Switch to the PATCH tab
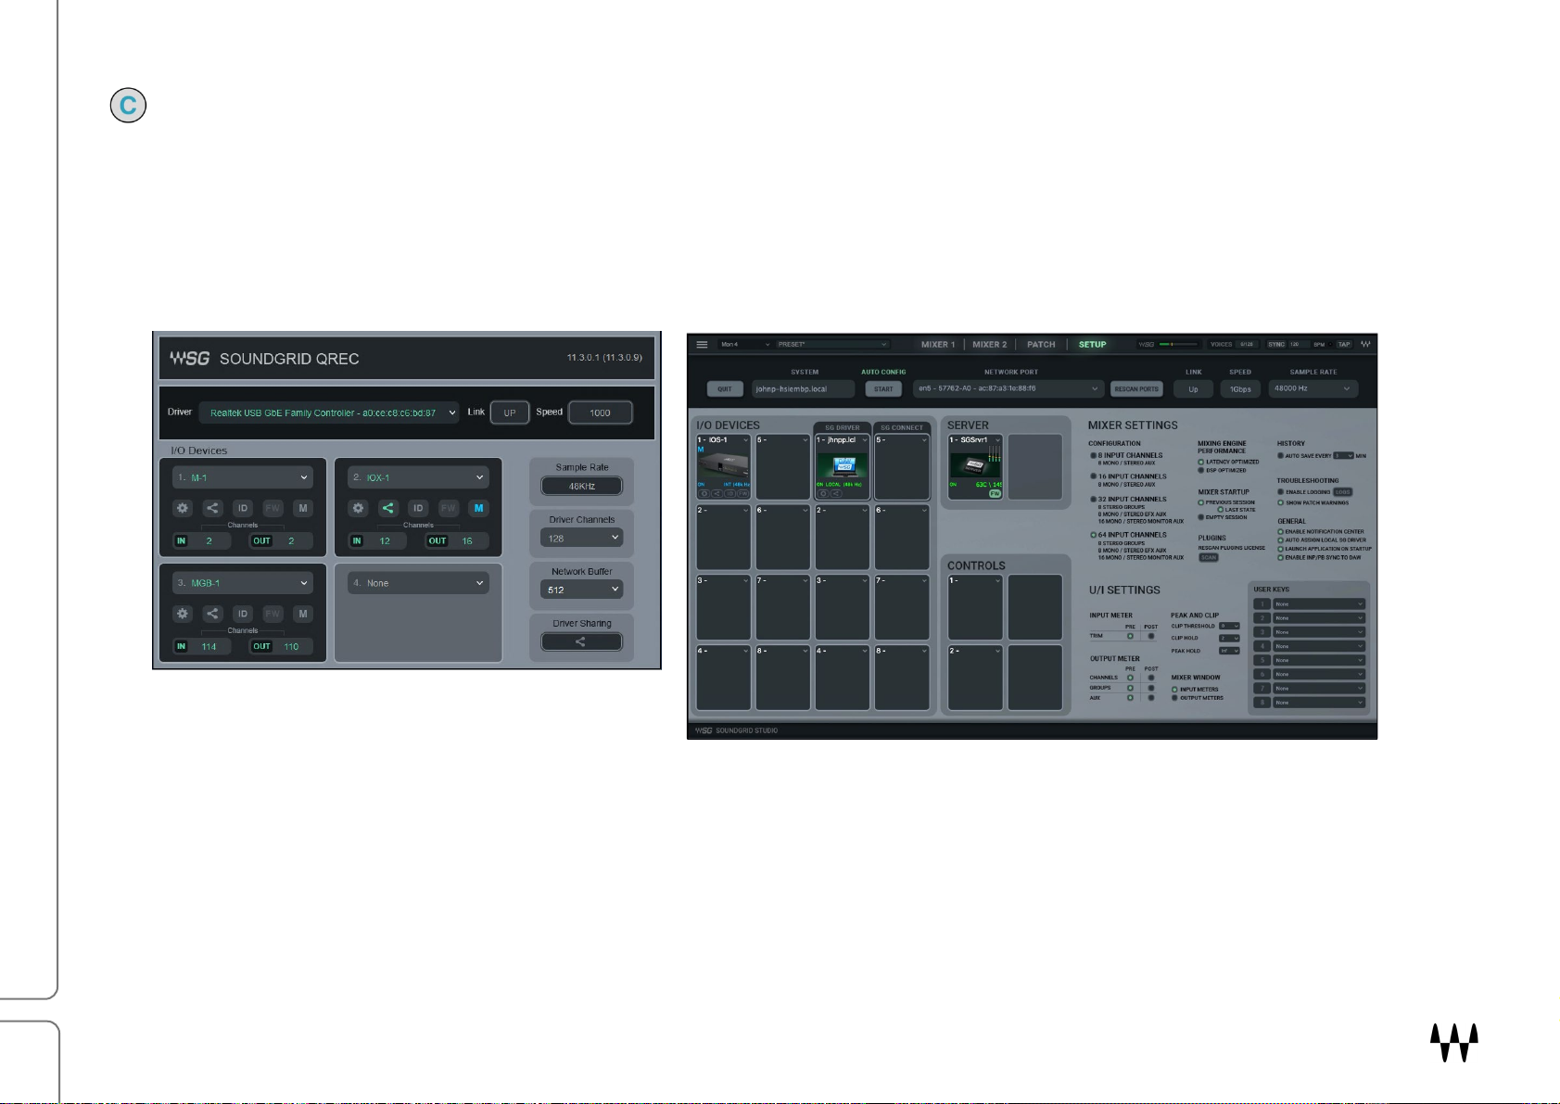Viewport: 1560px width, 1104px height. point(1041,345)
